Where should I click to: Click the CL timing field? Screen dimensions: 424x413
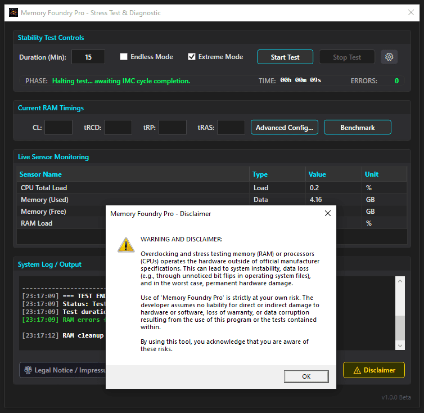pos(58,127)
